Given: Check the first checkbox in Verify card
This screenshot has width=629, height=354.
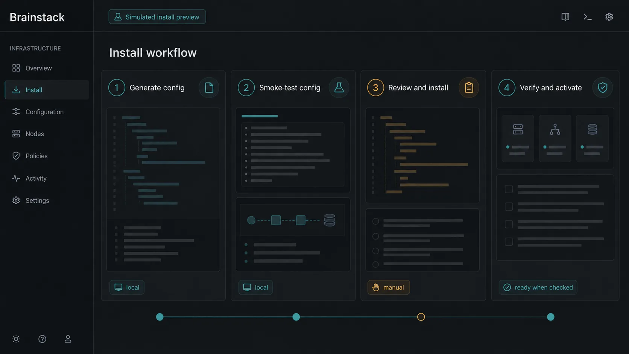Looking at the screenshot, I should (x=509, y=189).
